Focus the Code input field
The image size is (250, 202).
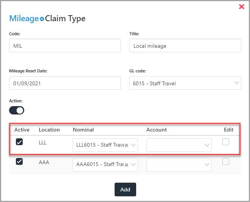(x=65, y=45)
